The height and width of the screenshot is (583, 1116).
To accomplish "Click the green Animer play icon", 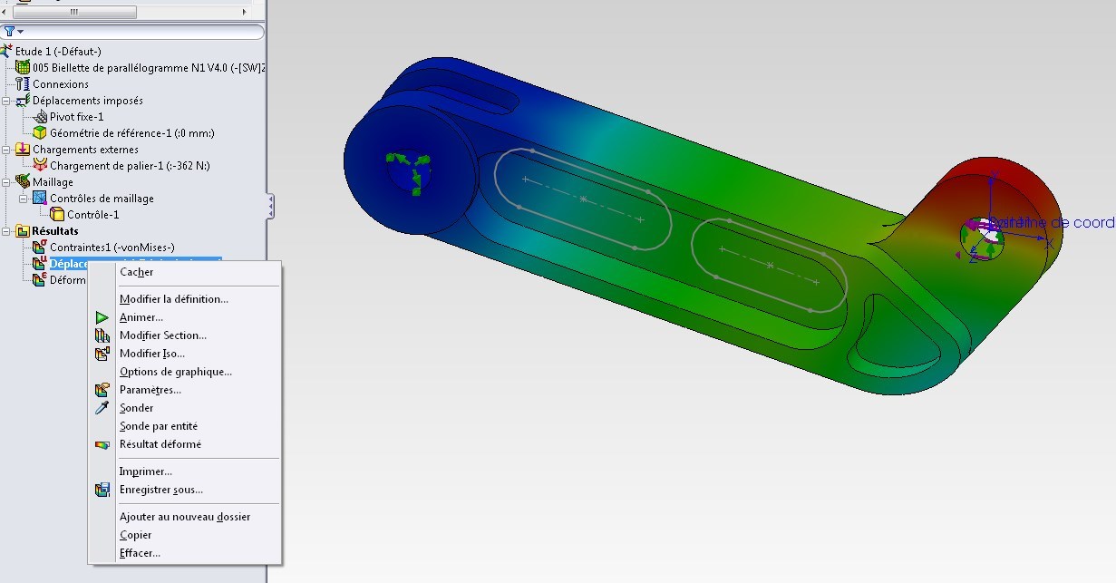I will click(x=102, y=317).
